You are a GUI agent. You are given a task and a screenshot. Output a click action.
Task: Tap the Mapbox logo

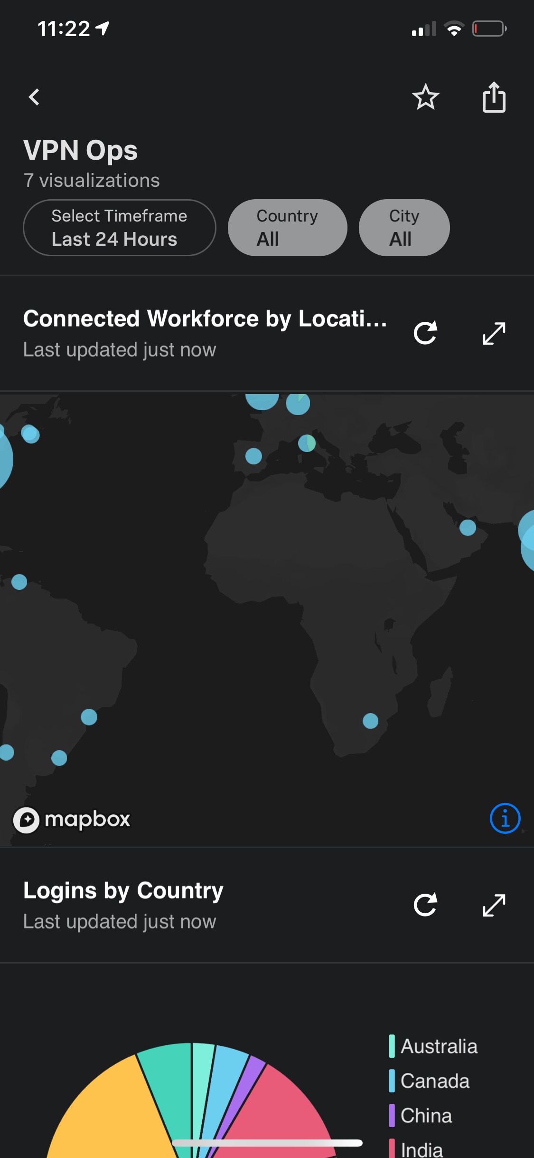(72, 820)
